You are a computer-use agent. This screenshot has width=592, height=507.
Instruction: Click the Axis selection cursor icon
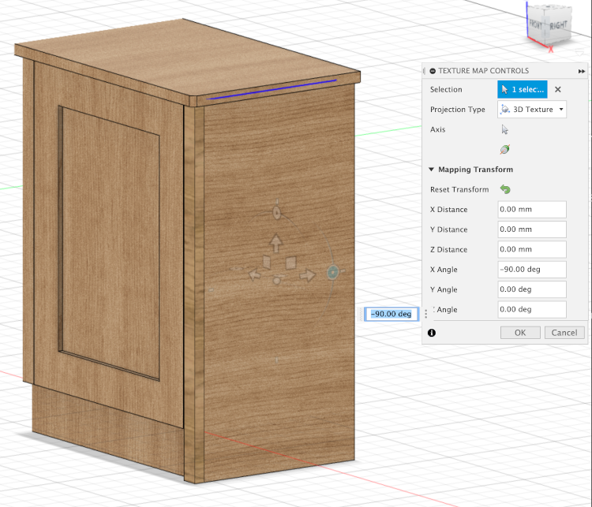[x=505, y=129]
